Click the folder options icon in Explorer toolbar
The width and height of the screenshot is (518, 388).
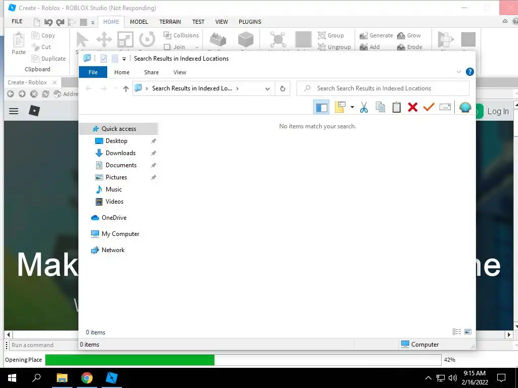(x=340, y=107)
